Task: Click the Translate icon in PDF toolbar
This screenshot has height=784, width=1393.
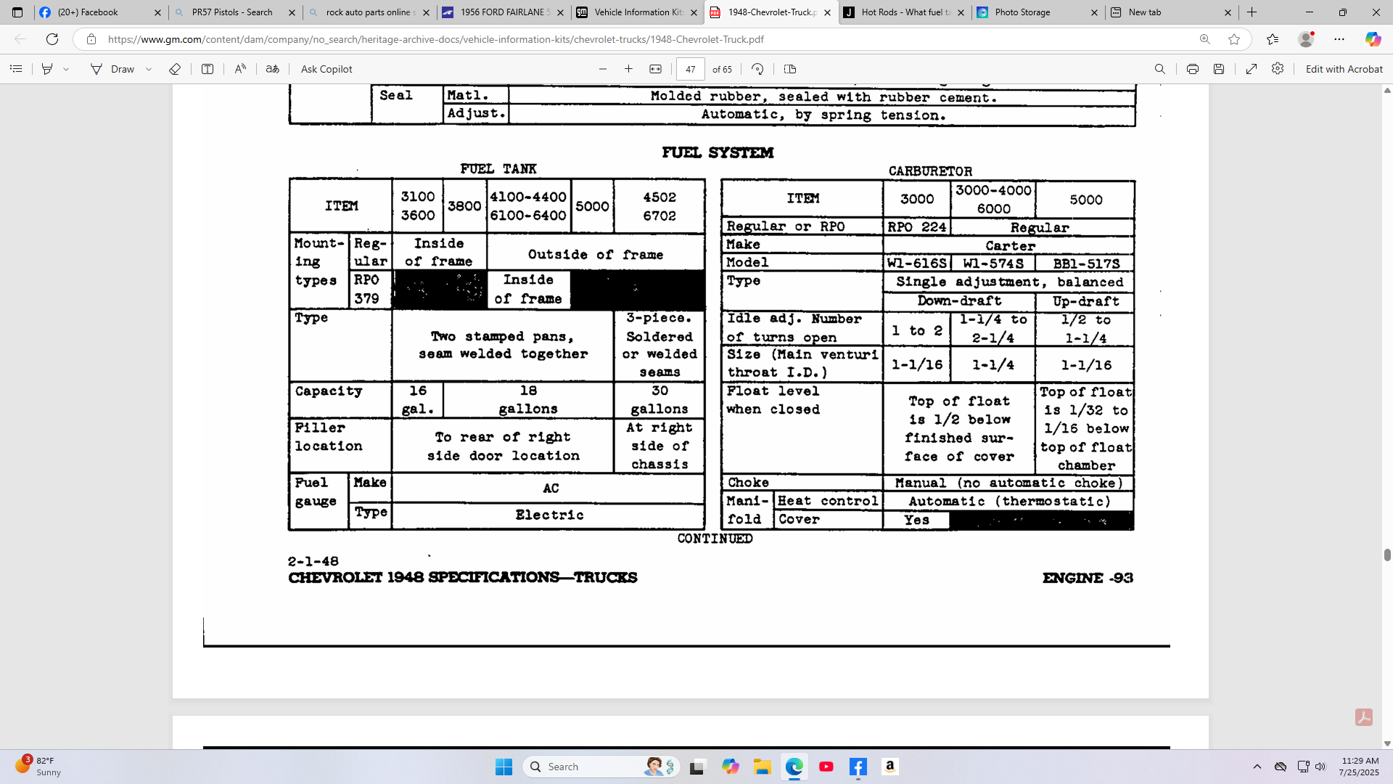Action: pyautogui.click(x=273, y=69)
